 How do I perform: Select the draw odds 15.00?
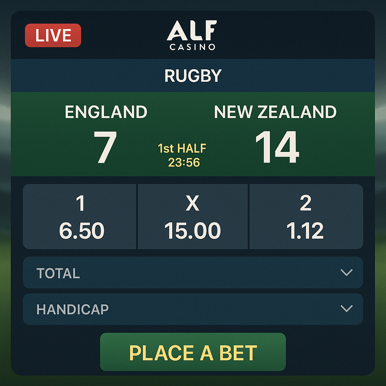(193, 231)
